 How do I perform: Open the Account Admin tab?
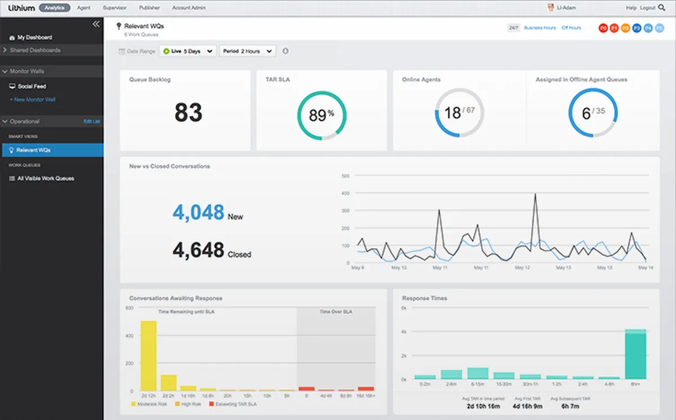coord(190,8)
